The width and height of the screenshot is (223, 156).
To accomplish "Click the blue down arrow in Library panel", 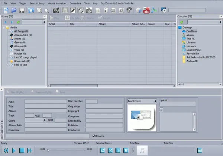I will coord(6,22).
